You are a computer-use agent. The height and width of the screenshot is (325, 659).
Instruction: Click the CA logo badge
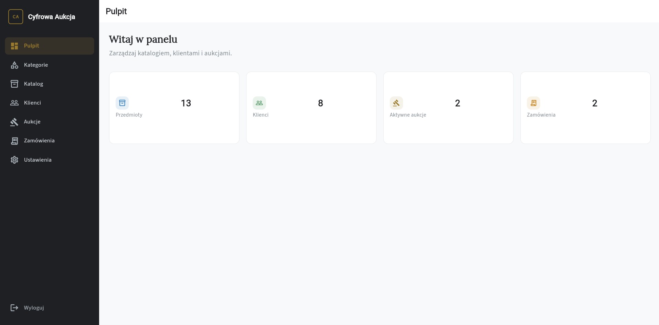[15, 17]
